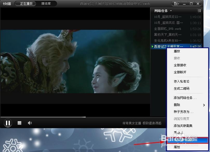210x152 pixels.
Task: Open the 传奇美女主播 ad link
Action: point(132,123)
